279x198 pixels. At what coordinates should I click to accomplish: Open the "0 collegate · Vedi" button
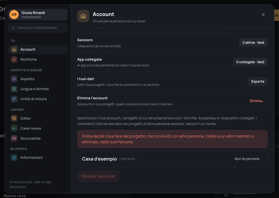pos(250,62)
